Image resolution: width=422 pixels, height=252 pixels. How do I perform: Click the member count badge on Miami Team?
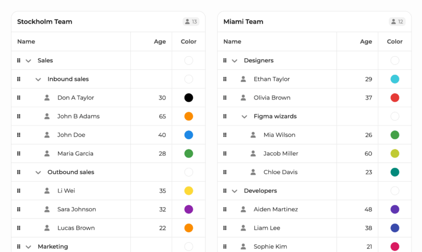click(397, 21)
